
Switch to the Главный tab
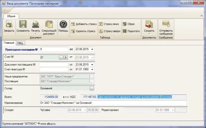[9, 43]
